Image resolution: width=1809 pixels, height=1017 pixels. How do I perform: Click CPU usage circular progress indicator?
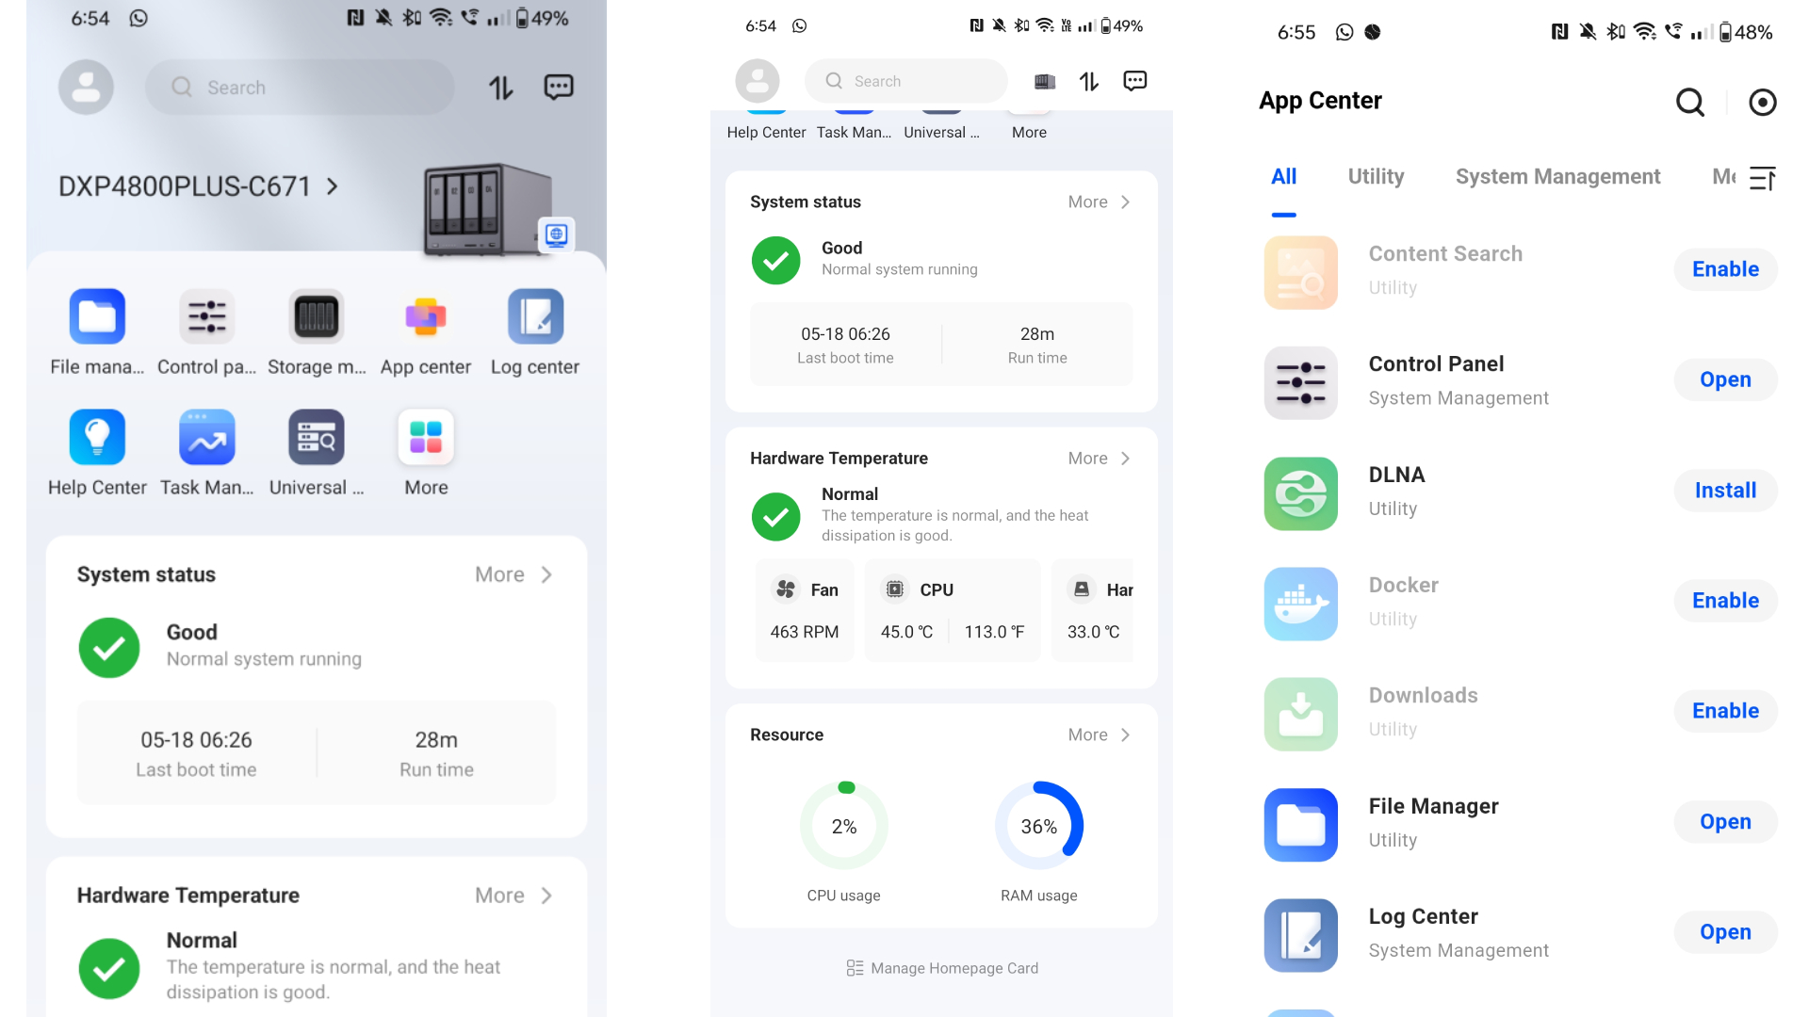pyautogui.click(x=843, y=826)
